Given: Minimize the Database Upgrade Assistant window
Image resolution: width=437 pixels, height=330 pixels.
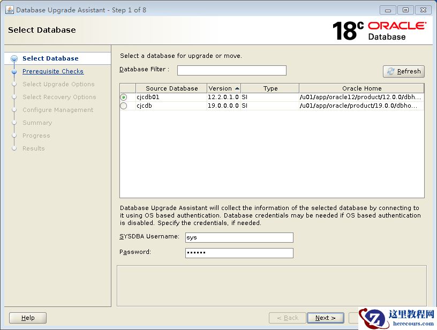Looking at the screenshot, I should 388,10.
